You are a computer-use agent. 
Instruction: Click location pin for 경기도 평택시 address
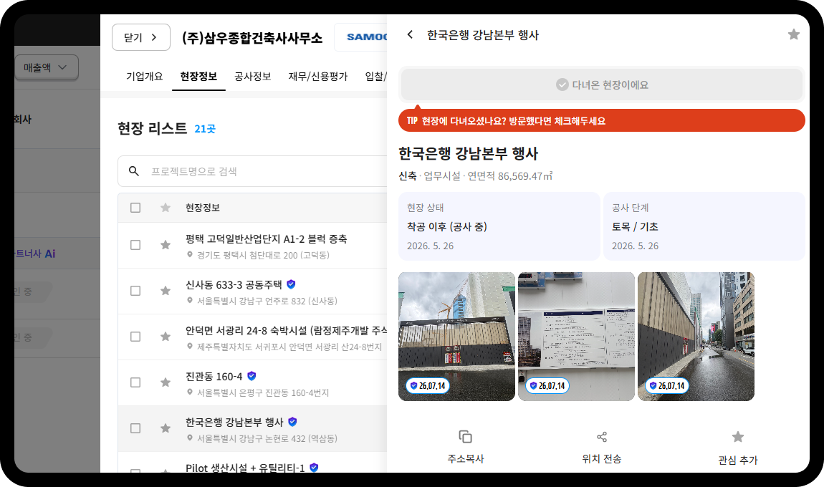(190, 255)
